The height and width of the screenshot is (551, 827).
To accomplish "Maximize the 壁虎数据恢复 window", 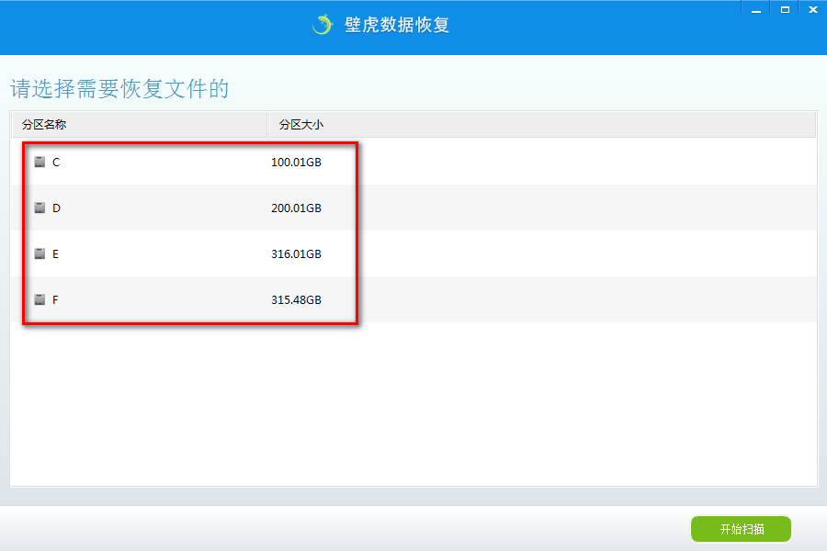I will point(785,10).
